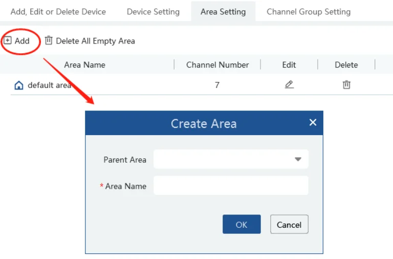Screen dimensions: 393x259
Task: Go to Channel Group Setting tab
Action: point(309,12)
